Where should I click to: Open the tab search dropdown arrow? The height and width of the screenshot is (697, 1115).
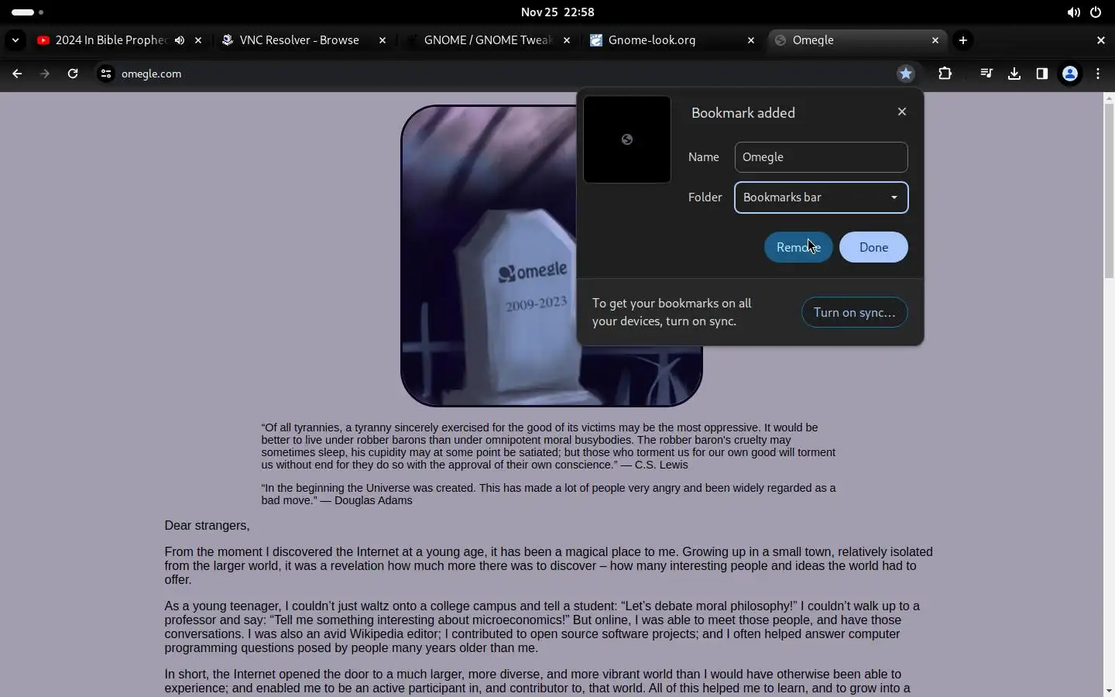pyautogui.click(x=15, y=40)
